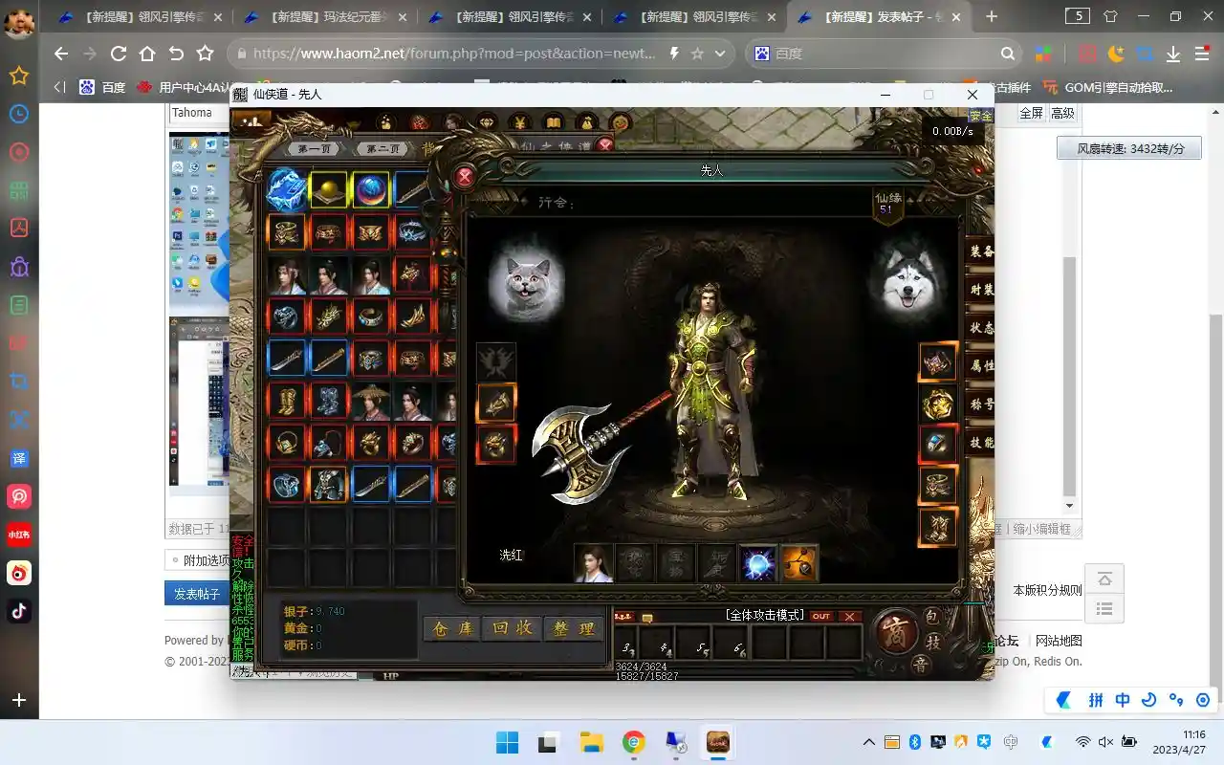Open the TikTok icon in browser sidebar
Viewport: 1224px width, 765px height.
[x=18, y=611]
